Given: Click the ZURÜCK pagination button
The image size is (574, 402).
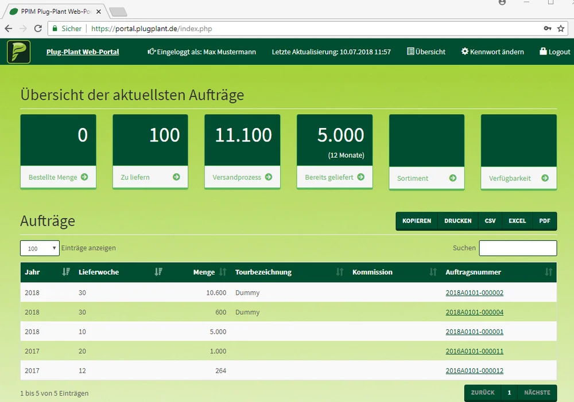Looking at the screenshot, I should pos(483,392).
